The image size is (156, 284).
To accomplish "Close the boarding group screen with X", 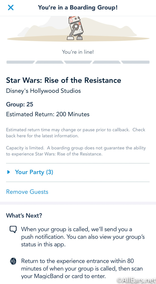I will 11,7.
